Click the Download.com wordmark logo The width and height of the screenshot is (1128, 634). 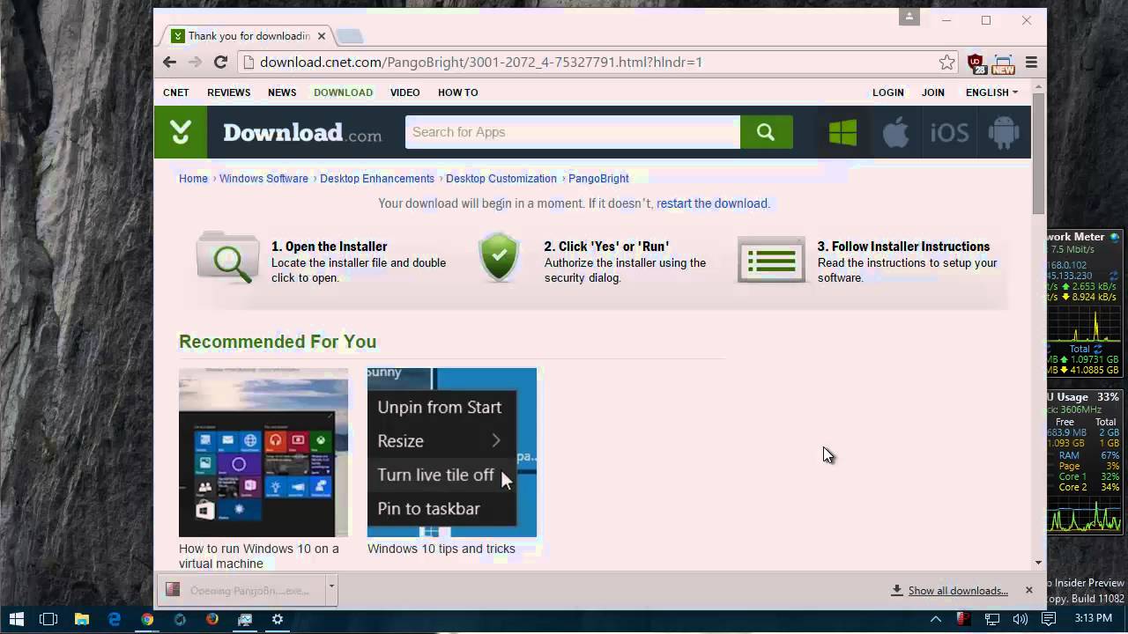tap(302, 133)
